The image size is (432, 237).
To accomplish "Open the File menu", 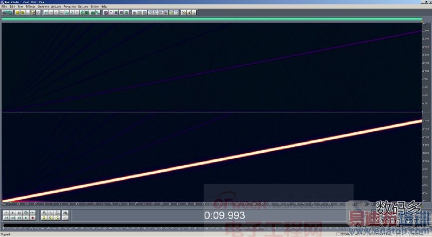I will point(4,6).
